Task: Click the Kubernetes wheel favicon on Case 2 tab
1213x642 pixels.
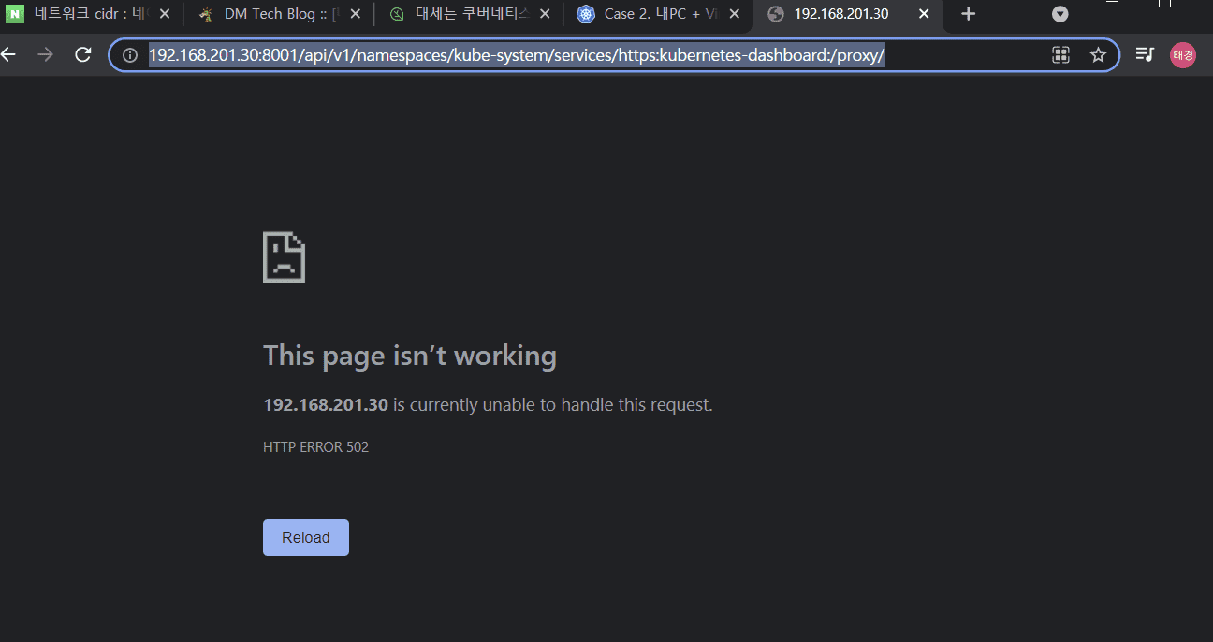Action: click(586, 14)
